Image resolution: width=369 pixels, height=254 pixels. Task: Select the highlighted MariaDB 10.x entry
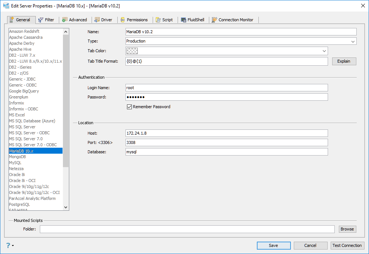(36, 151)
